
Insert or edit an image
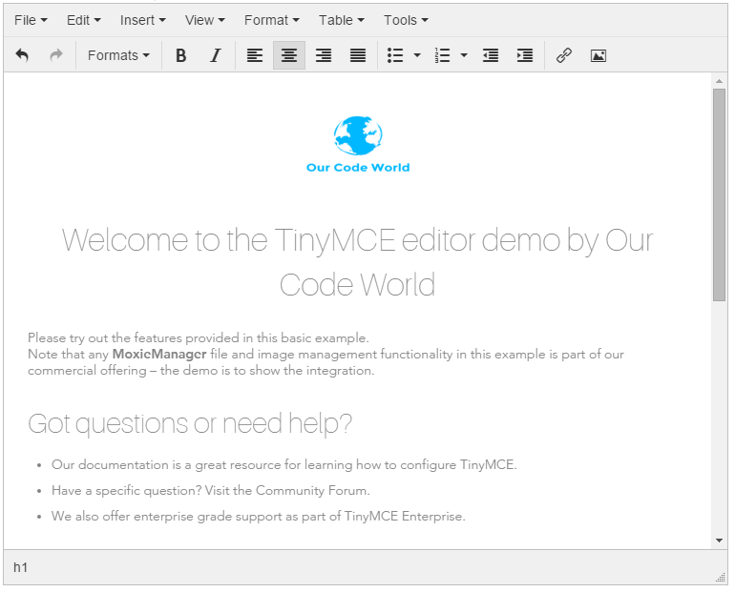click(598, 55)
